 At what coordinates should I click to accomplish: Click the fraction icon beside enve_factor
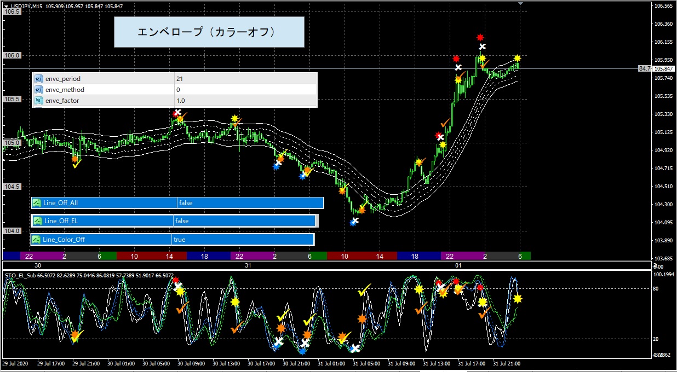[39, 101]
